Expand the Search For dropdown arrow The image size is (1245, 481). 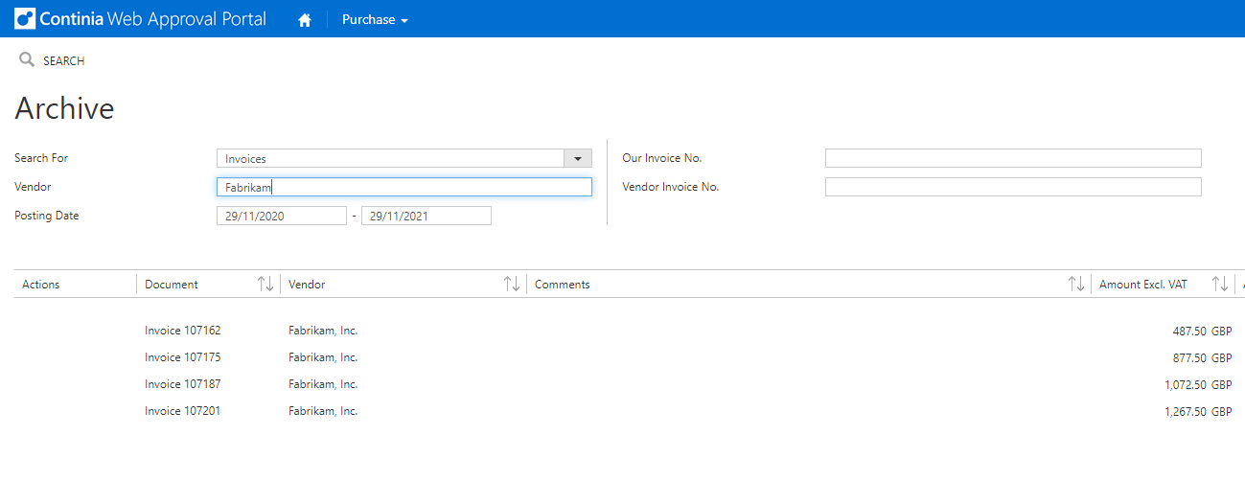pos(577,159)
